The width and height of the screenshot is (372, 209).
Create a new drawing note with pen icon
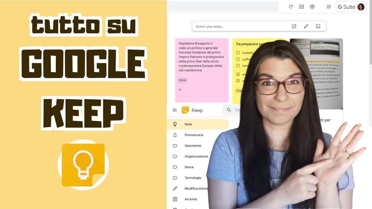click(x=306, y=26)
